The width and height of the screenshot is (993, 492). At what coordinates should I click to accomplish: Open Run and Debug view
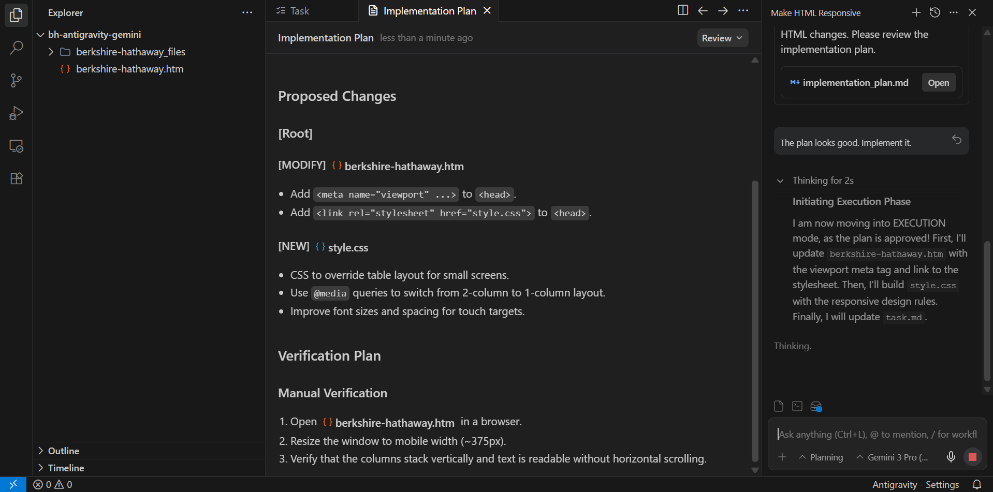(16, 113)
